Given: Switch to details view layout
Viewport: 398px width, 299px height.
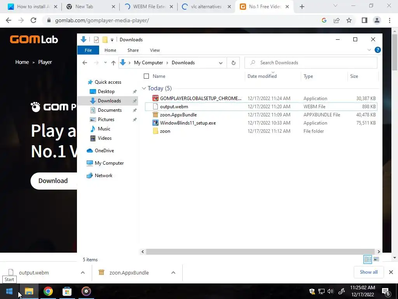Looking at the screenshot, I should pyautogui.click(x=368, y=259).
